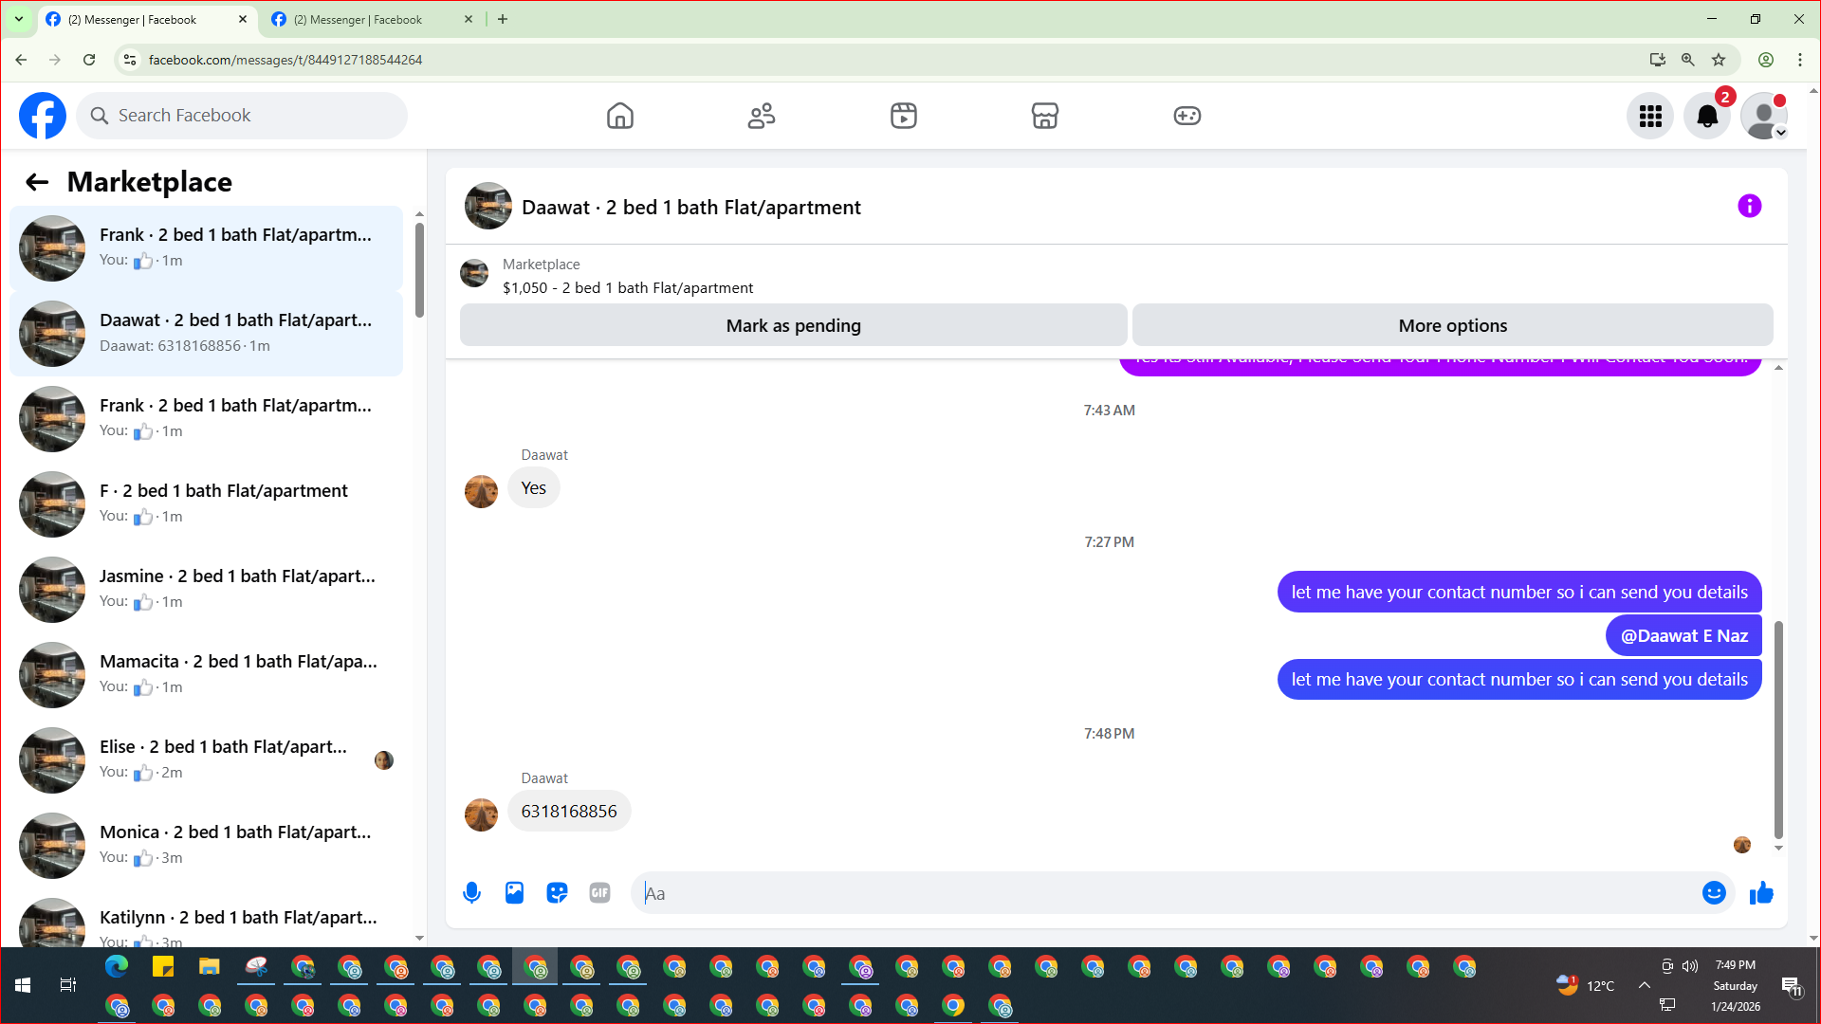Expand More options for the listing
Viewport: 1821px width, 1024px height.
pos(1452,325)
